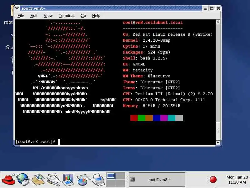Switch to the top-left workspace
250x188 pixels.
tap(111, 176)
